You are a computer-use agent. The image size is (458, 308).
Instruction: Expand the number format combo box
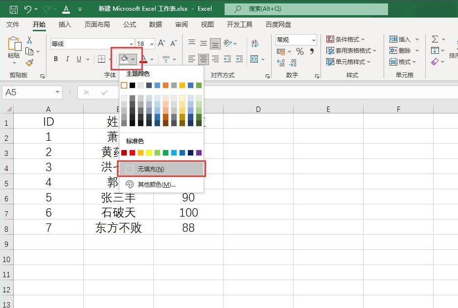tap(314, 40)
